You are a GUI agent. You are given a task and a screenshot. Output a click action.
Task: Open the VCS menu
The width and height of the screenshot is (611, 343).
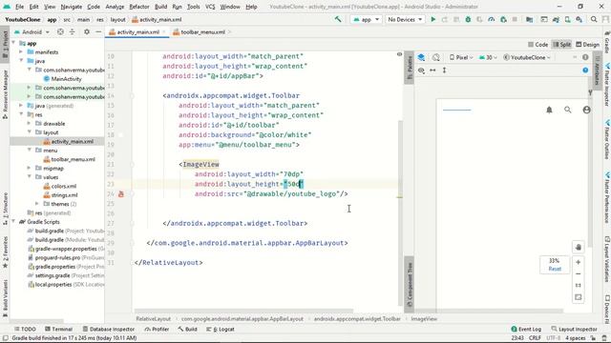pos(210,7)
